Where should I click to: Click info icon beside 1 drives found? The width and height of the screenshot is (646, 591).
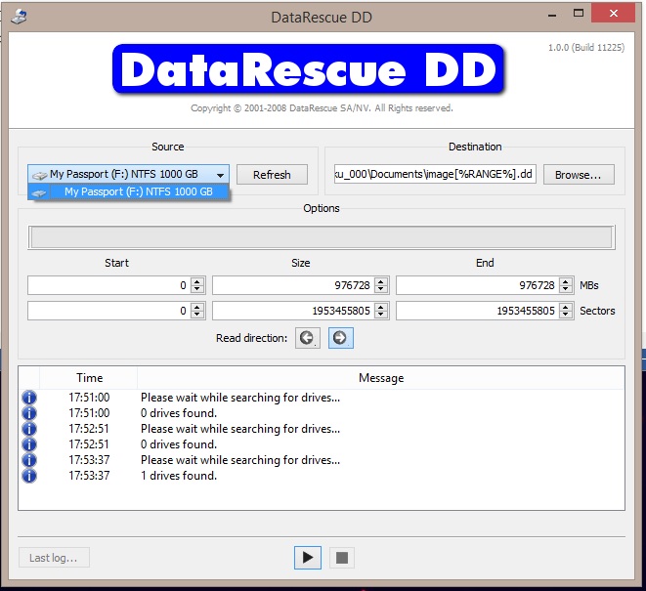[x=29, y=476]
